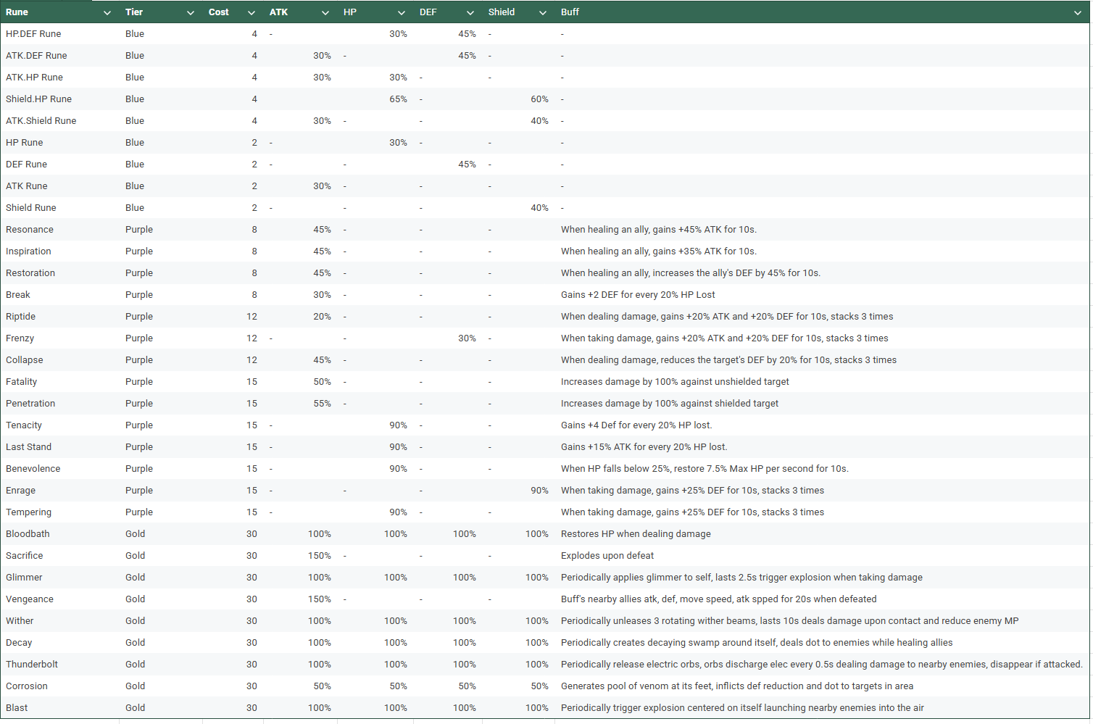Image resolution: width=1093 pixels, height=724 pixels.
Task: Click the 'Restores HP when dealing damage' cell
Action: click(822, 534)
